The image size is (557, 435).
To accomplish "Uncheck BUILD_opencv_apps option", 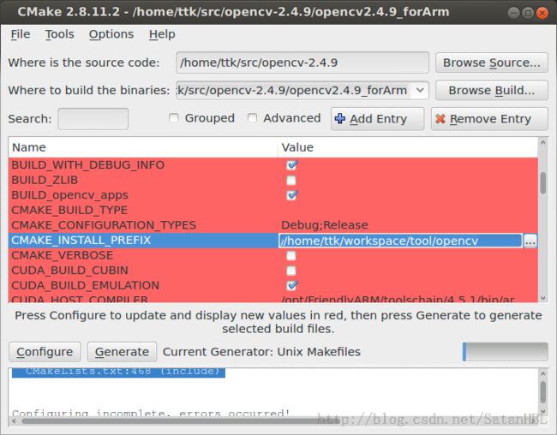I will tap(291, 195).
